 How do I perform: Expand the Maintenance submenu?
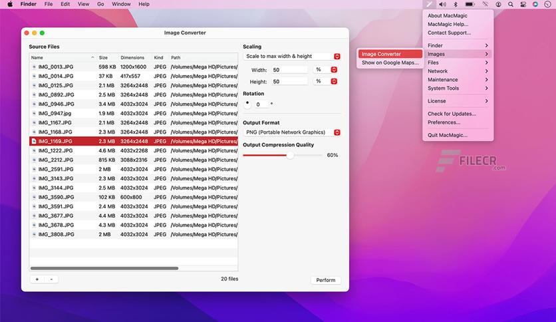point(458,79)
